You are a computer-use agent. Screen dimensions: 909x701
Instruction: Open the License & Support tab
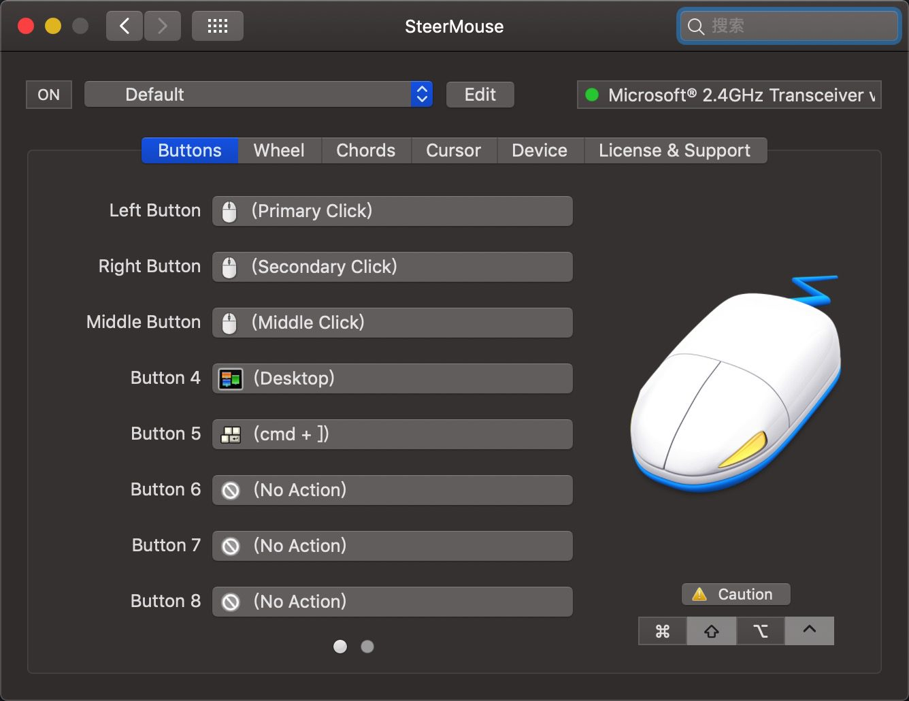pyautogui.click(x=675, y=150)
